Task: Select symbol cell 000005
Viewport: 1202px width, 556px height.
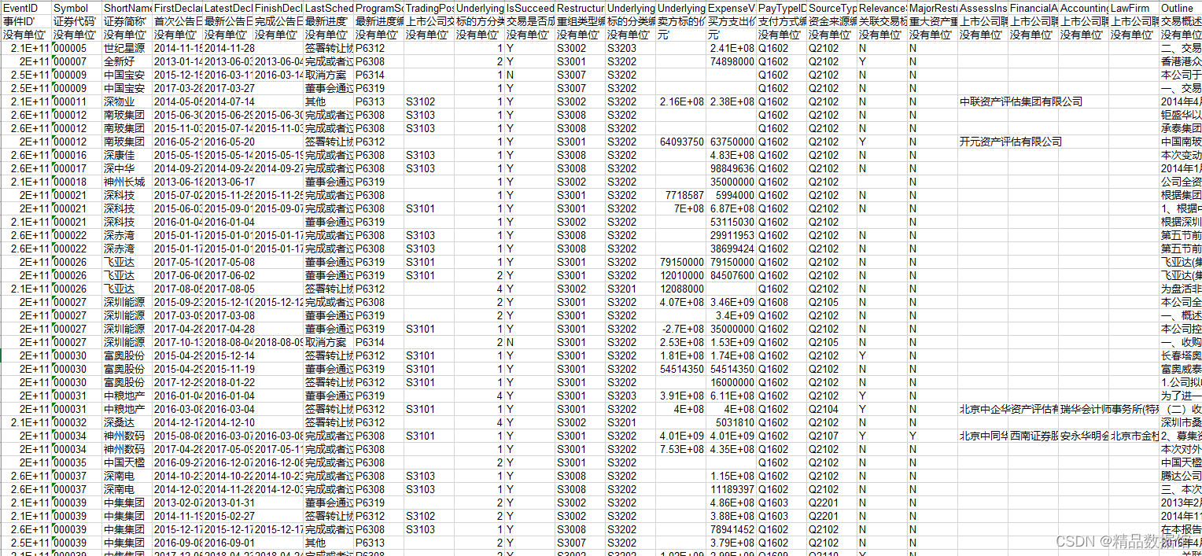Action: [x=76, y=48]
